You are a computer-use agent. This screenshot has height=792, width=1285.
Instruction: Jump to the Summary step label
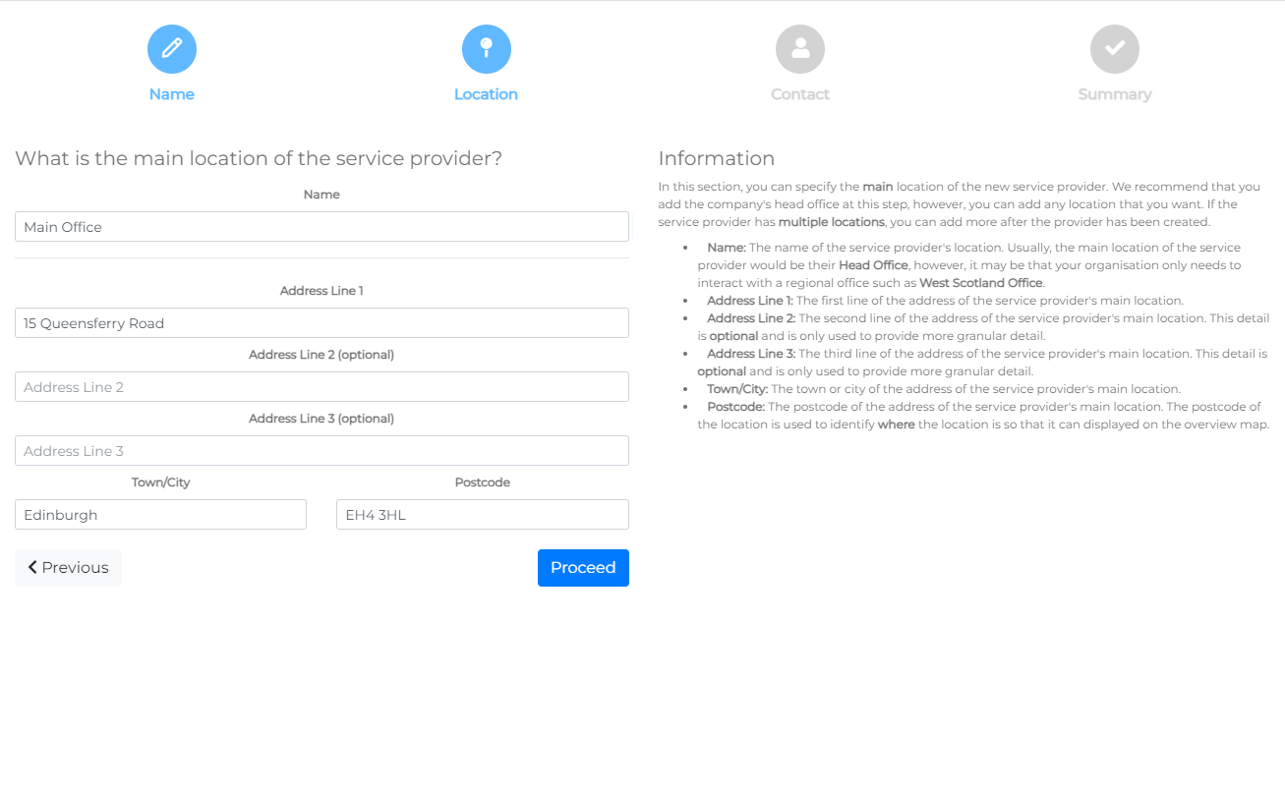1114,94
